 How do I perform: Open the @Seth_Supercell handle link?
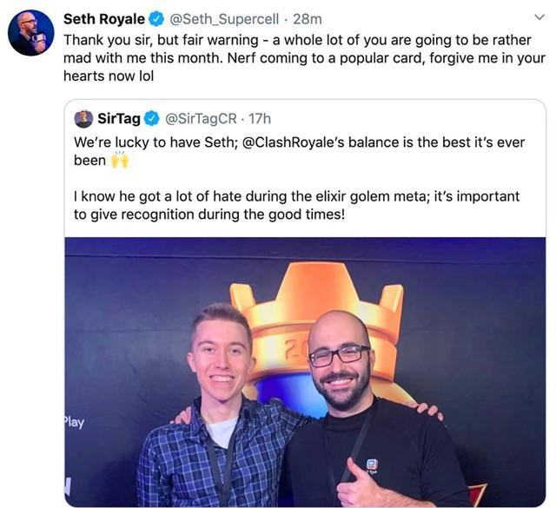coord(224,19)
